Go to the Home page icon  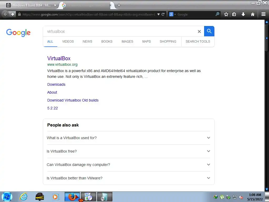[252, 14]
